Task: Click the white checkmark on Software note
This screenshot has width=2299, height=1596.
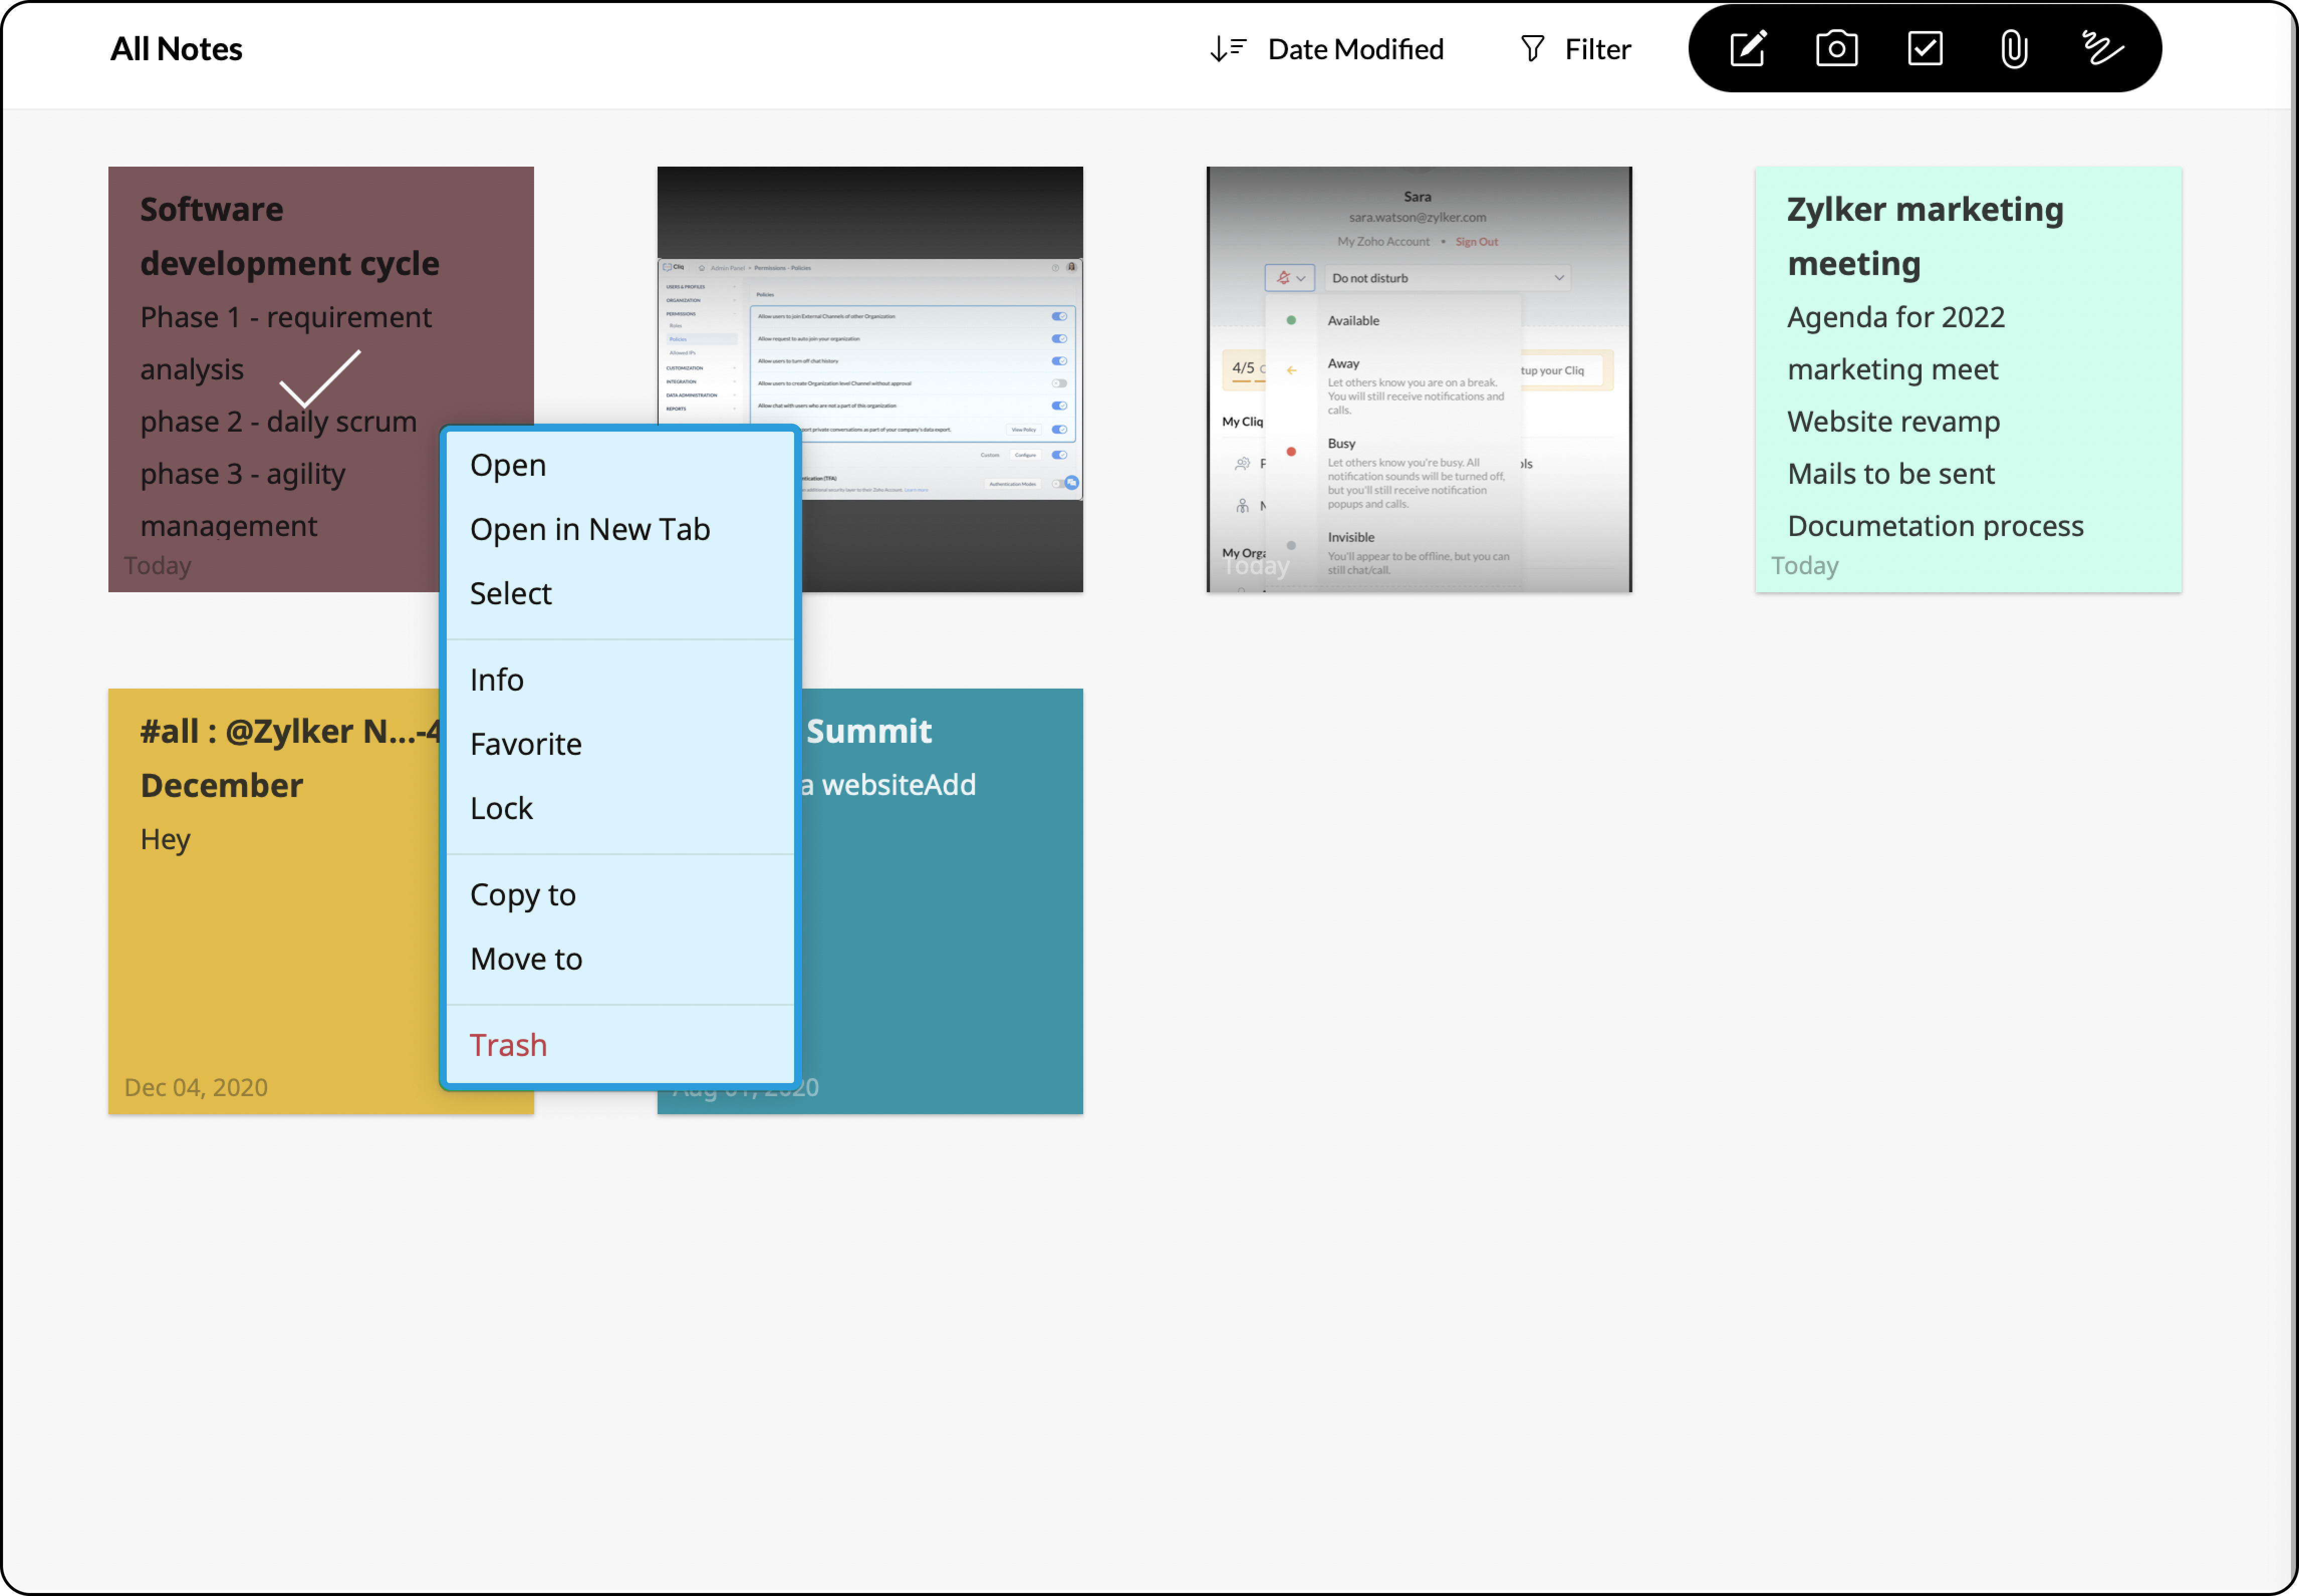Action: point(319,379)
